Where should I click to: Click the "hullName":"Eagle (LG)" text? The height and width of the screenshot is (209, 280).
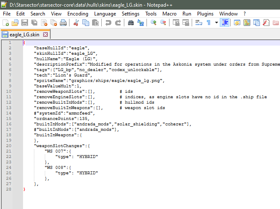coord(66,59)
